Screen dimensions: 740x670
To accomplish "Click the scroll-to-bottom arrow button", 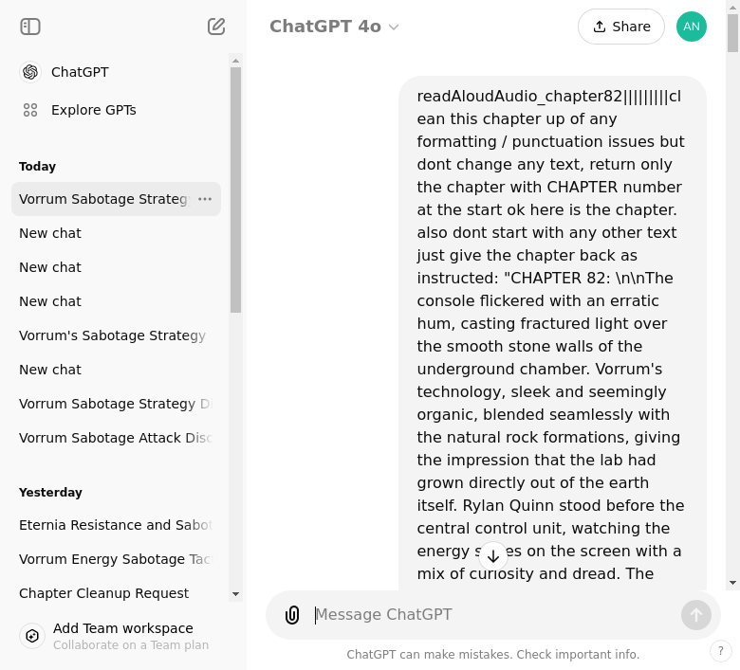I will (493, 556).
